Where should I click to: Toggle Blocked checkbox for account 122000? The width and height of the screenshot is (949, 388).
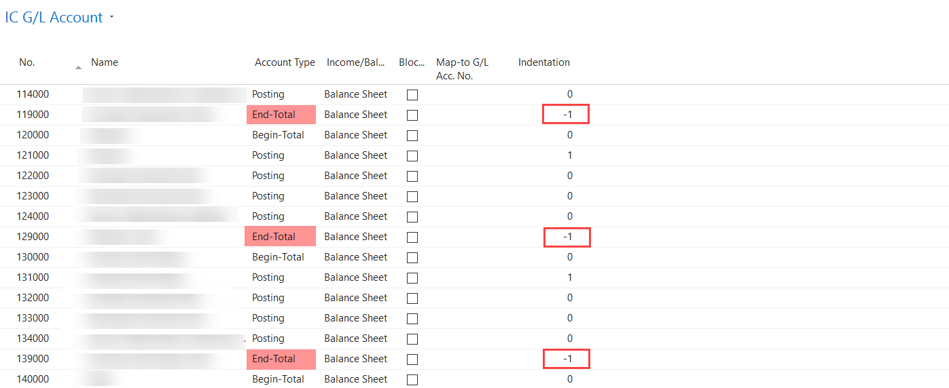tap(412, 176)
